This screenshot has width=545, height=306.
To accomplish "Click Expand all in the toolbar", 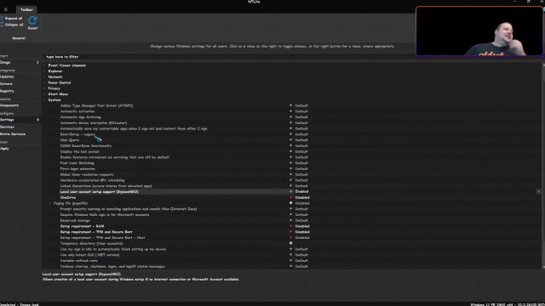I will [x=11, y=19].
